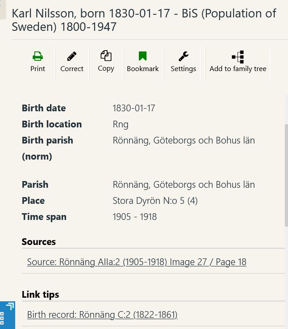Click the Sources section heading
288x329 pixels.
(39, 242)
